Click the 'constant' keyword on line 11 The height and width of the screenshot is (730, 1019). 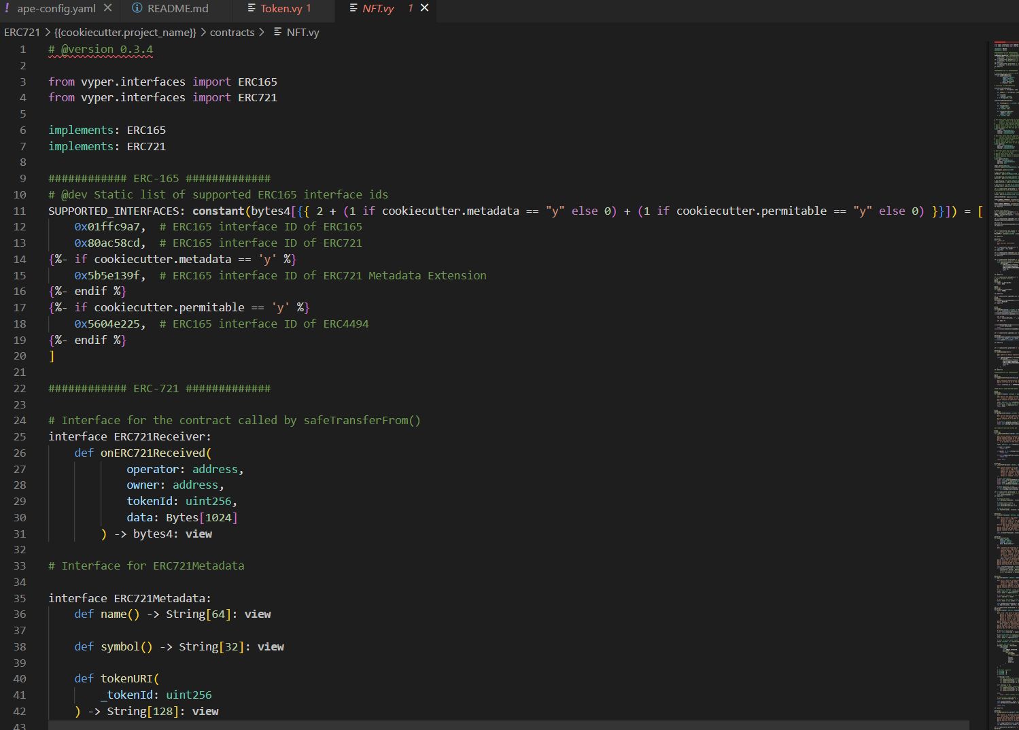pos(218,211)
